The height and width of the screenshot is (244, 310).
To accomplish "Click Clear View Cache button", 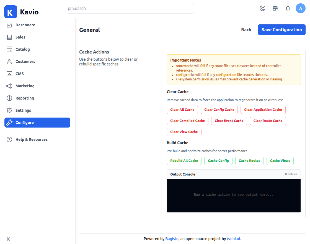I will (184, 132).
